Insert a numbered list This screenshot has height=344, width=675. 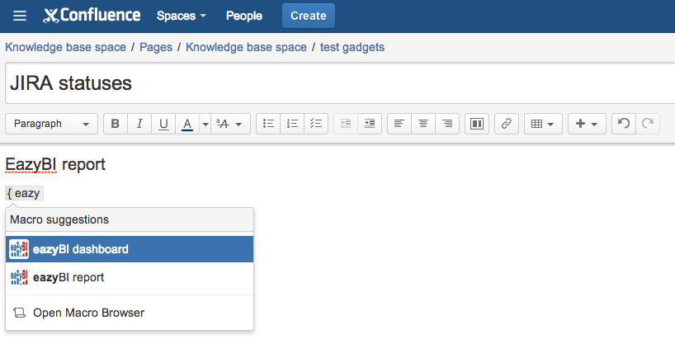tap(292, 124)
